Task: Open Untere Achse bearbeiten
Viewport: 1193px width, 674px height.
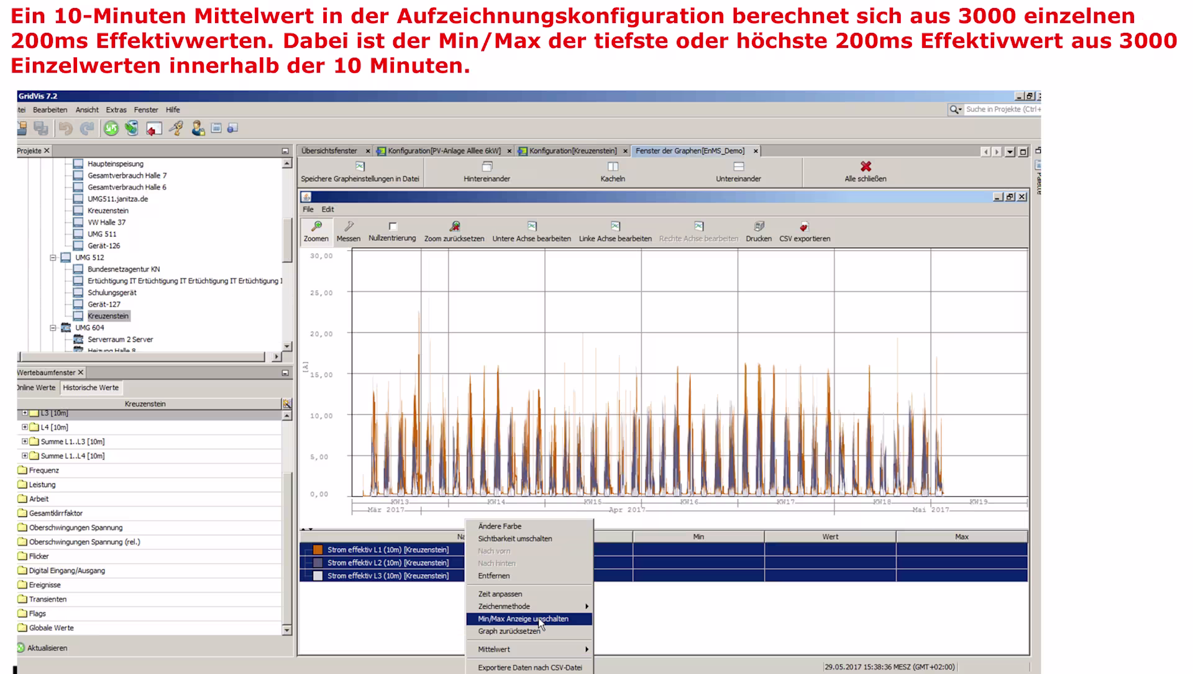Action: (x=532, y=227)
